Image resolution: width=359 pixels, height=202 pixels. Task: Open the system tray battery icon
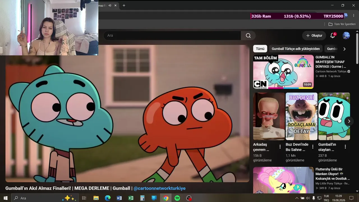click(x=302, y=198)
